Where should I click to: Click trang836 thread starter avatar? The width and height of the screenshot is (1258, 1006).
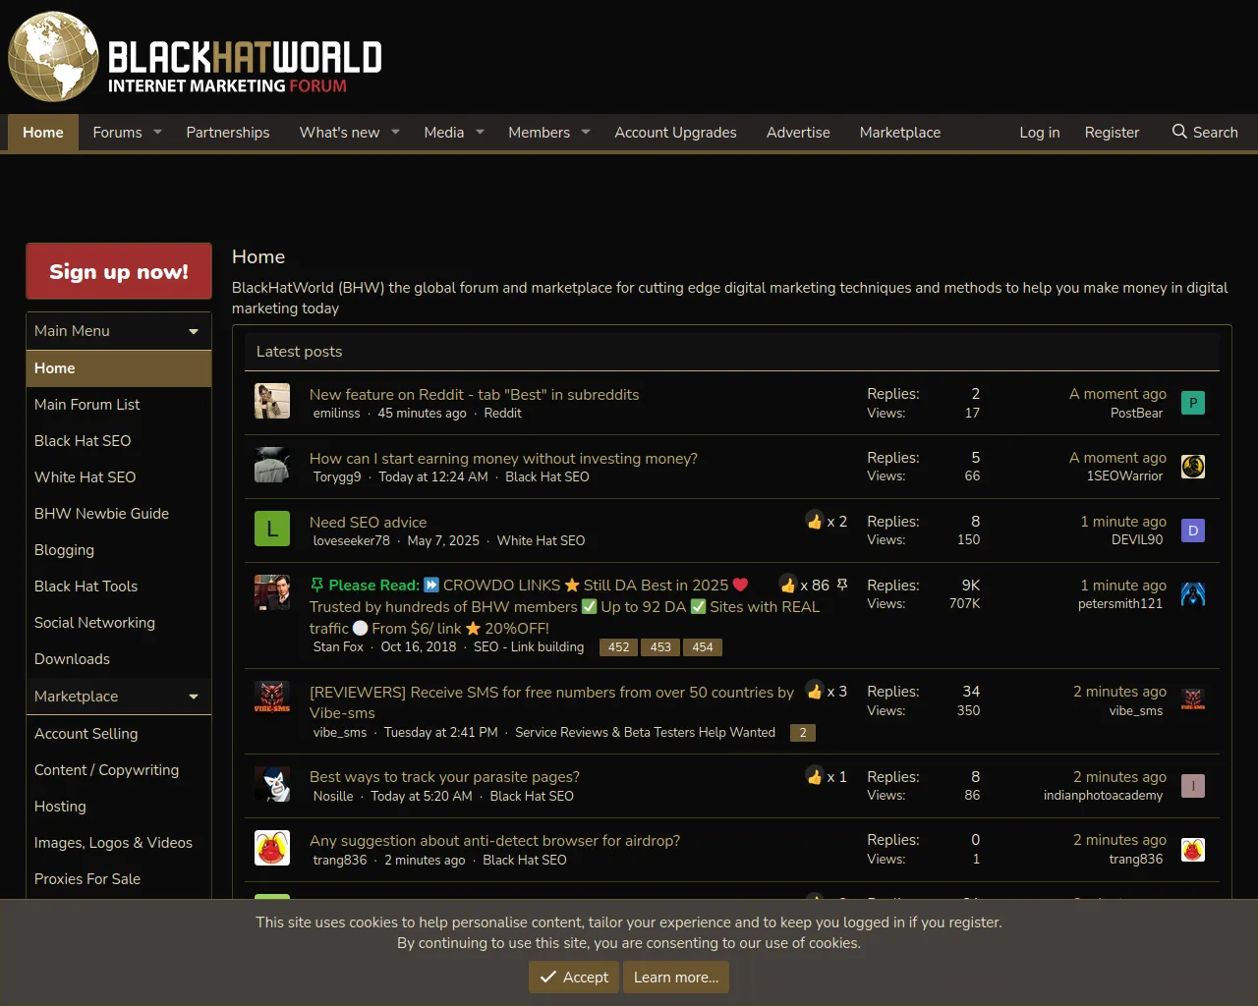[272, 848]
